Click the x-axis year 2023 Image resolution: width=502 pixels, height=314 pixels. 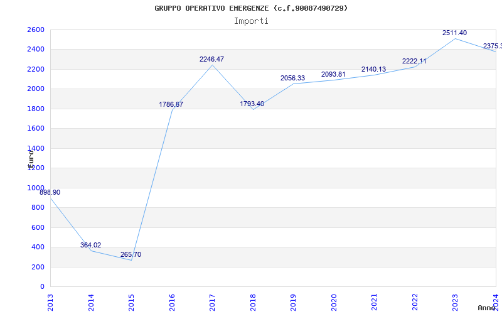click(x=455, y=303)
